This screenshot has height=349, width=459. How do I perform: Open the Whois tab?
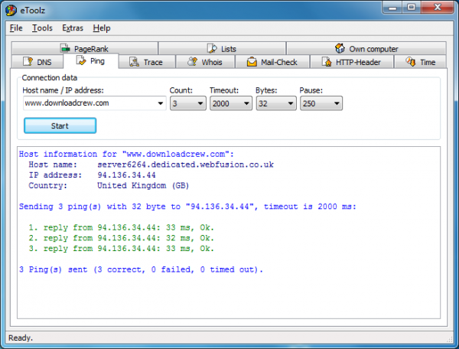(206, 62)
